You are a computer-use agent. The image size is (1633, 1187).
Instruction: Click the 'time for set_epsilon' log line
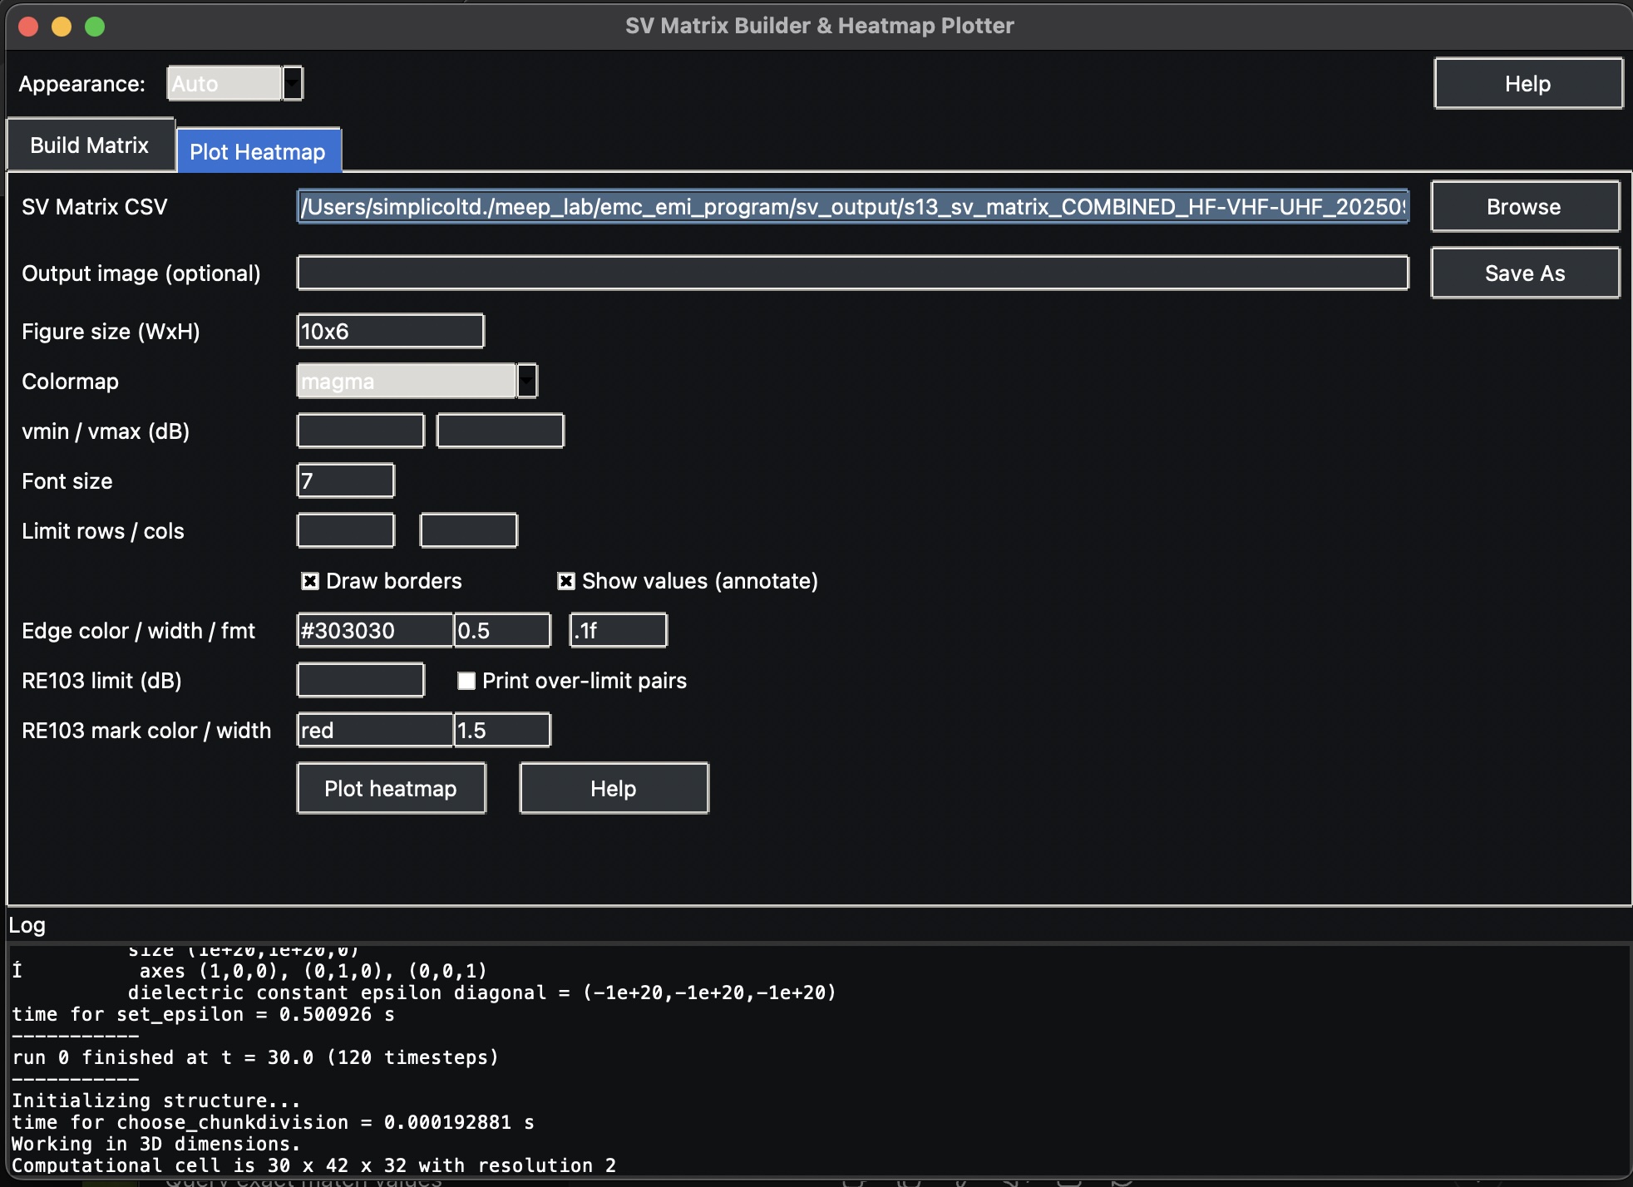coord(203,1014)
